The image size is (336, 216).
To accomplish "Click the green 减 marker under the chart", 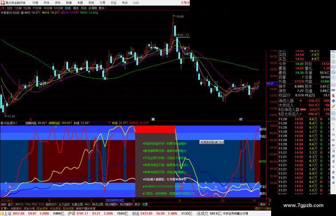I will (153, 119).
